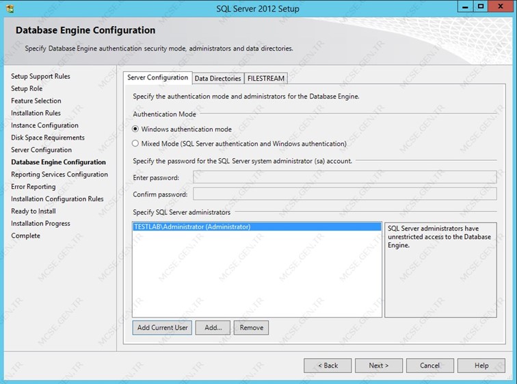The image size is (517, 384).
Task: Proceed with the Next button
Action: pos(379,366)
